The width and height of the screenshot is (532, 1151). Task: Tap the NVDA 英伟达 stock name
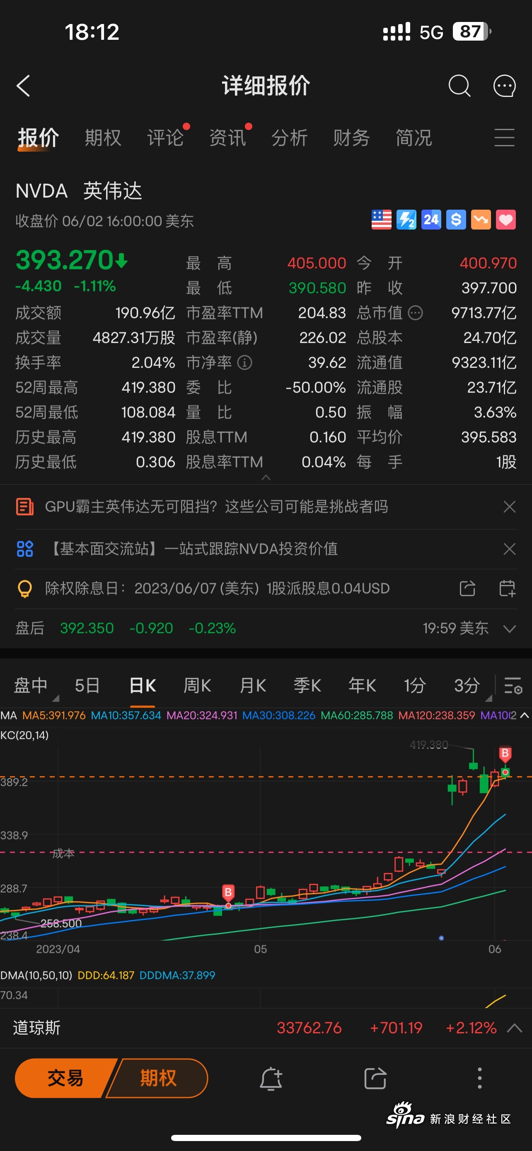coord(79,191)
